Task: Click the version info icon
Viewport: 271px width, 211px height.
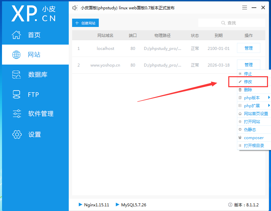Action: point(230,205)
